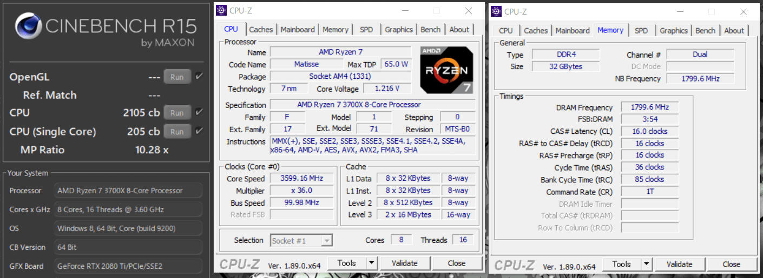Switch to Mainboard tab in left CPU-Z window
Viewport: 763px width, 278px height.
click(298, 30)
